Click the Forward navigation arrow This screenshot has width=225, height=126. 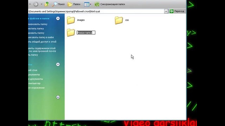(x=36, y=4)
